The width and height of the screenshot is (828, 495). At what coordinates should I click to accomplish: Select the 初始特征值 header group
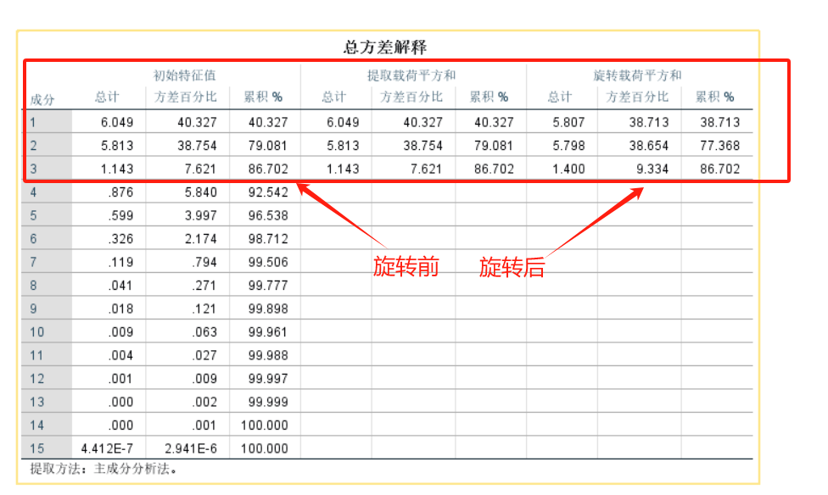[184, 75]
